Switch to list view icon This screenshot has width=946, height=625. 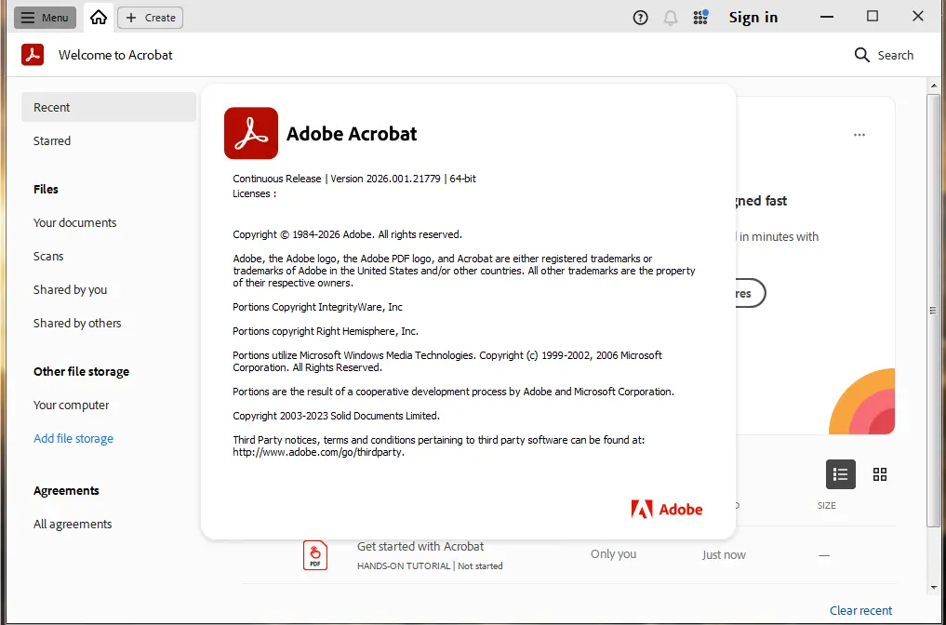(840, 474)
